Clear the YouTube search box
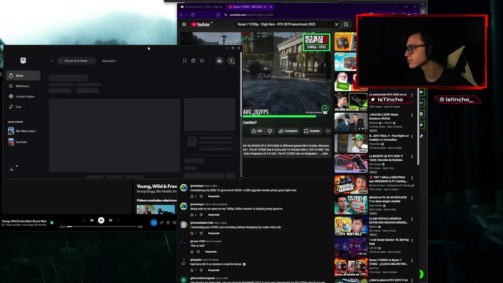This screenshot has height=283, width=503. coord(336,24)
